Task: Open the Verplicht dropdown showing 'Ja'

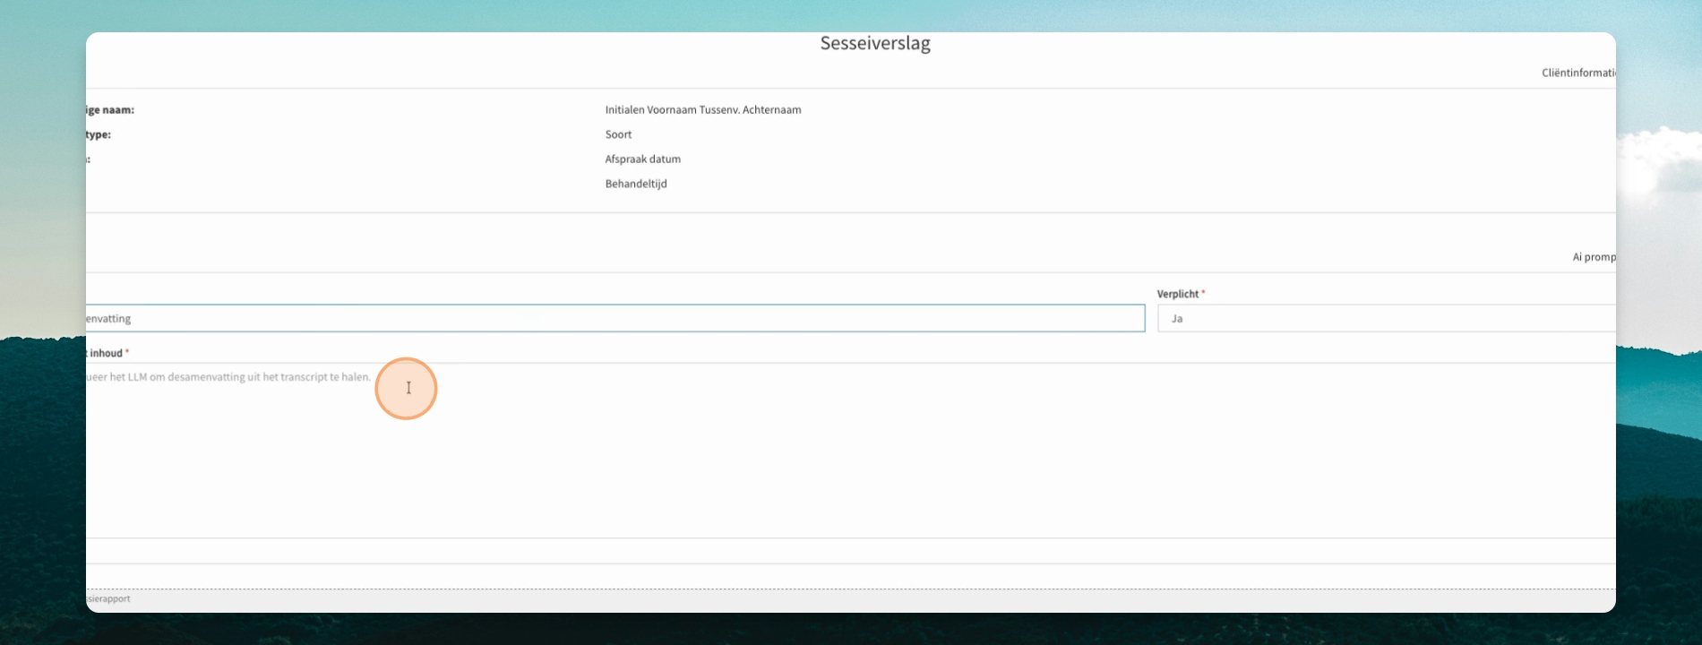Action: [1387, 318]
